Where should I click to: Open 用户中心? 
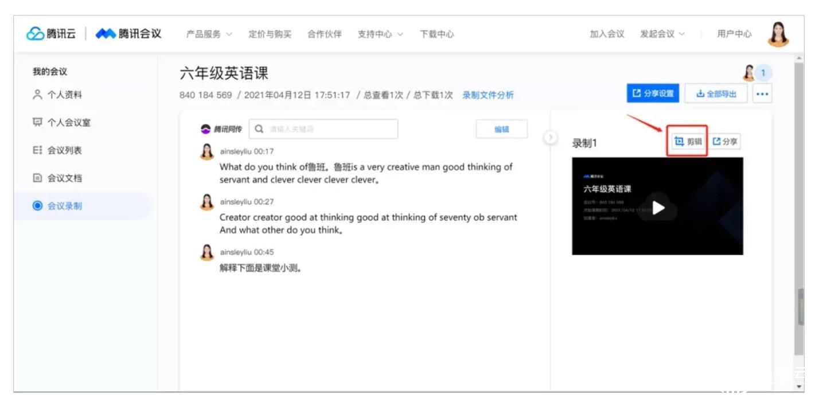[734, 34]
